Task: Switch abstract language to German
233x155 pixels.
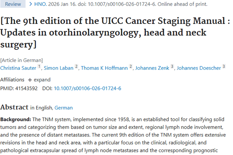Action: (x=64, y=108)
